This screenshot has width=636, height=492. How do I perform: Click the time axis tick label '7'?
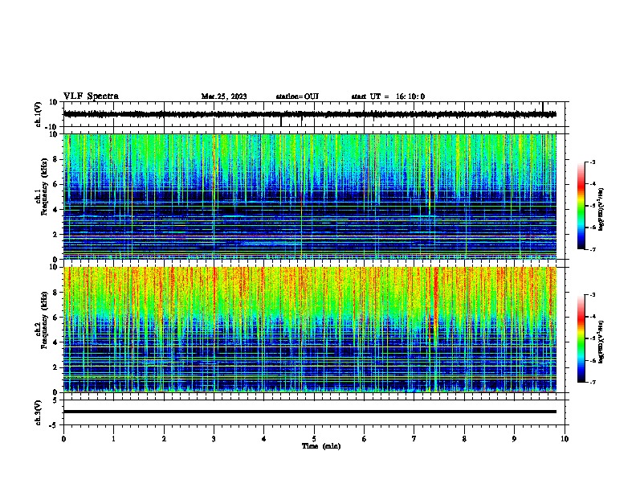pyautogui.click(x=414, y=439)
